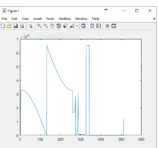The height and width of the screenshot is (148, 158).
Task: Activate the Brush/Select Data tool
Action: click(x=72, y=26)
